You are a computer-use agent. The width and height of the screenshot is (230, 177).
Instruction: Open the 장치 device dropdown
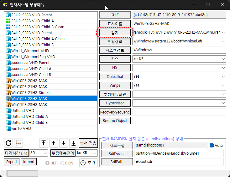tap(223, 32)
